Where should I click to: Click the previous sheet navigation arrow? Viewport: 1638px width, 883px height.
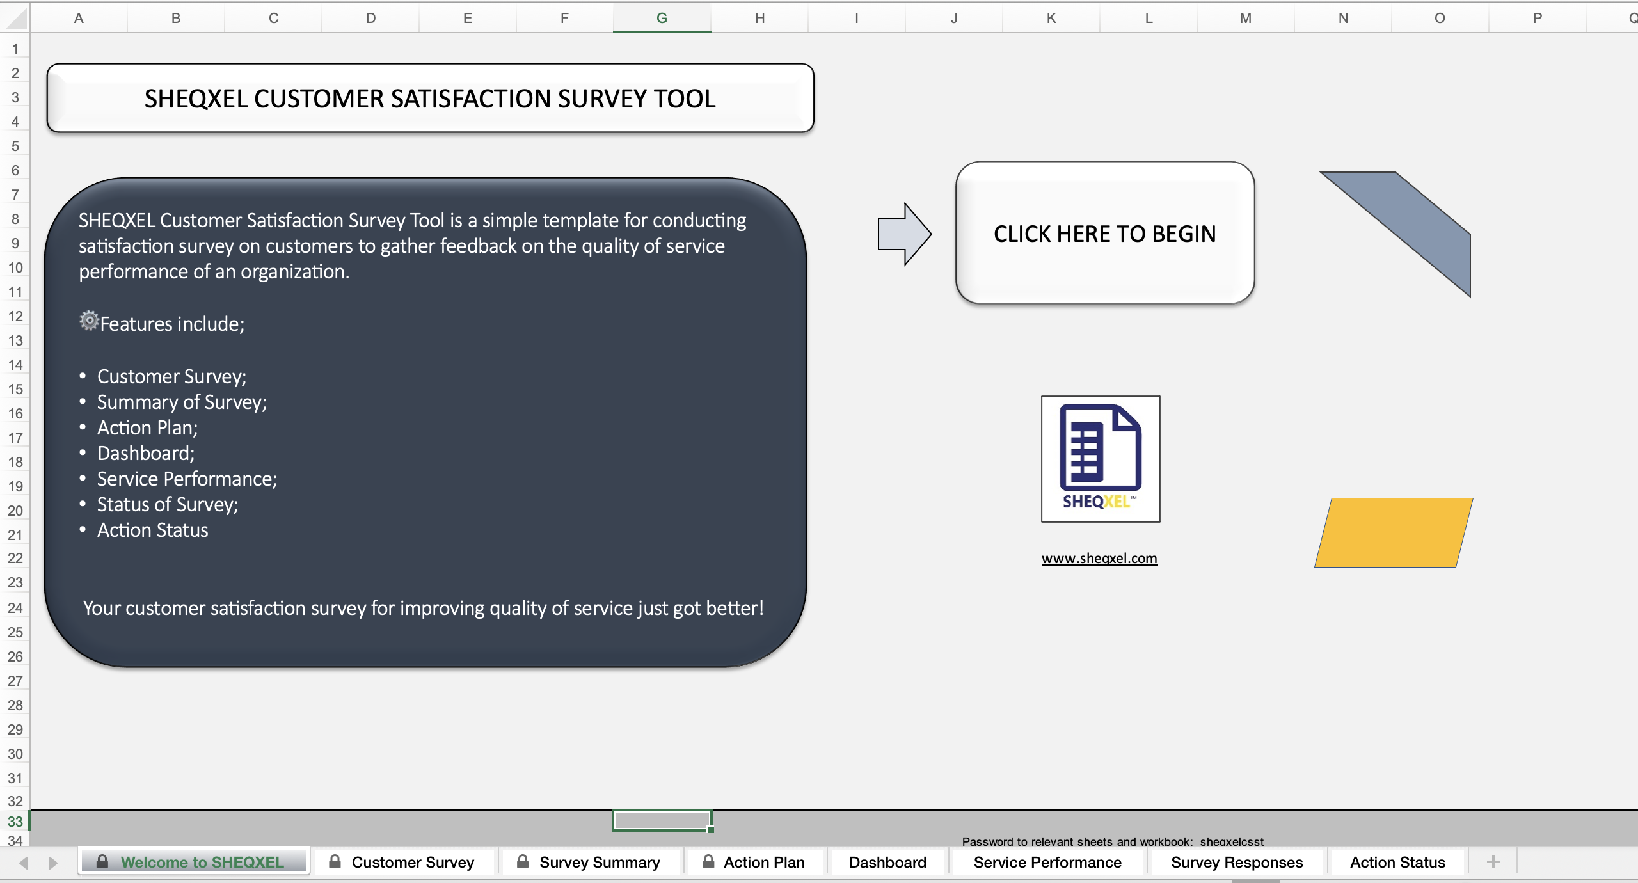click(24, 863)
